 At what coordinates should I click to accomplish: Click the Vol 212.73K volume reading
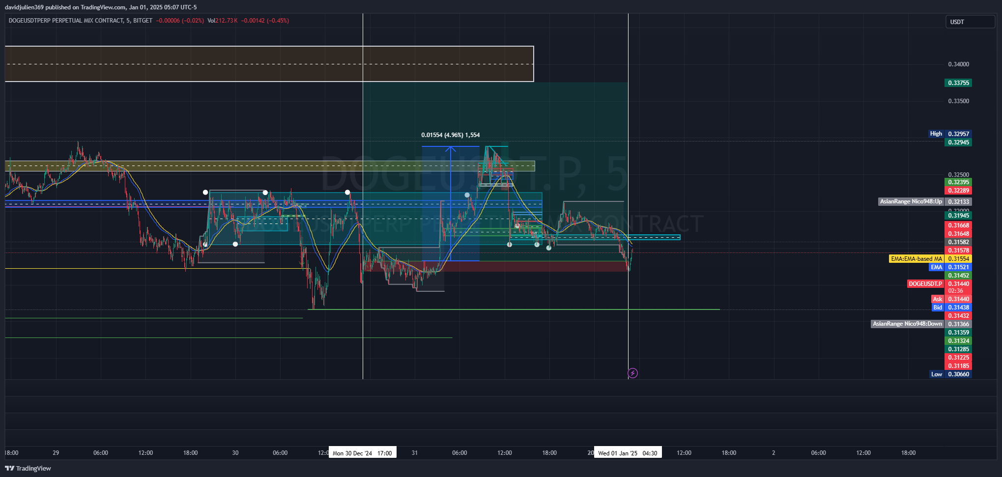coord(222,21)
